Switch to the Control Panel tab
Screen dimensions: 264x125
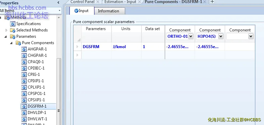coord(82,2)
